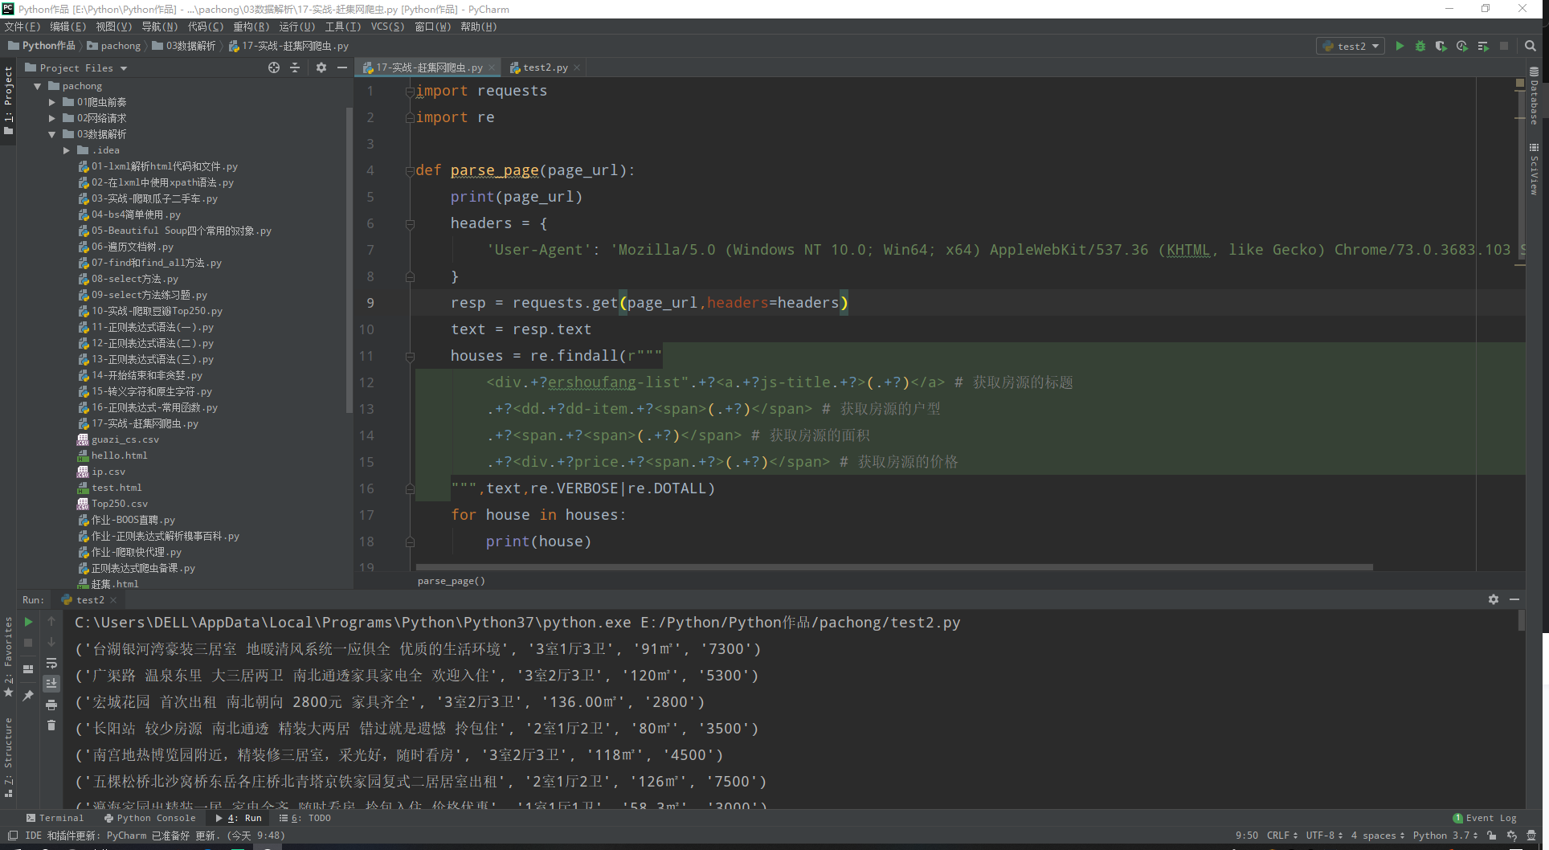
Task: Open the 工具(T) menu
Action: 343,27
